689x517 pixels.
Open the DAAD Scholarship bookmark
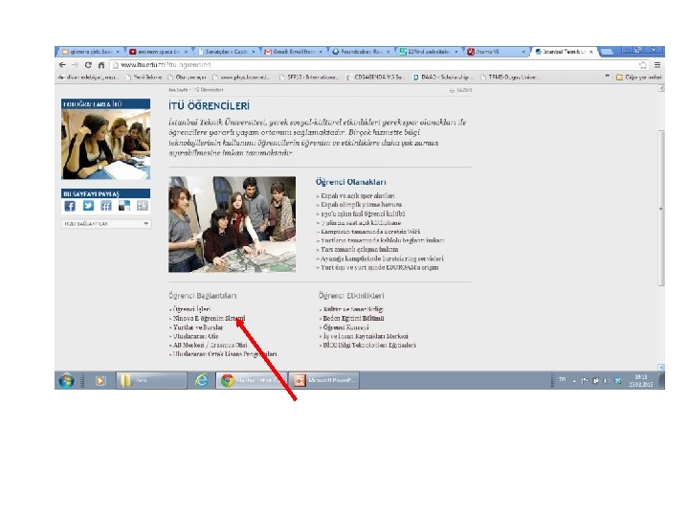tap(441, 77)
